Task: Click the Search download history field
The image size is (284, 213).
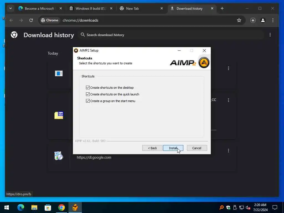Action: [171, 35]
